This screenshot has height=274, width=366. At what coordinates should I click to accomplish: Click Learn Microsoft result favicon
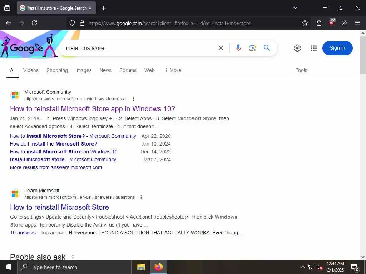coord(15,194)
